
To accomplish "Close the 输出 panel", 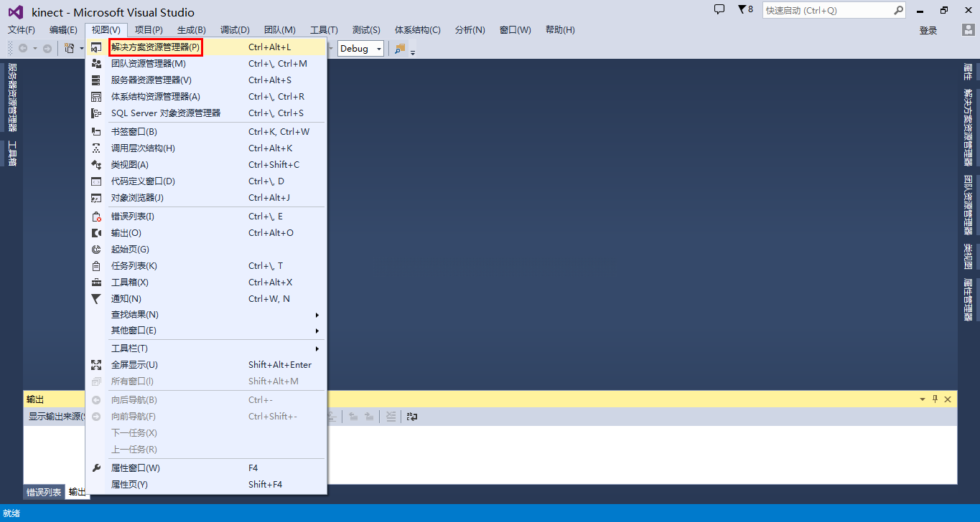I will pyautogui.click(x=948, y=399).
